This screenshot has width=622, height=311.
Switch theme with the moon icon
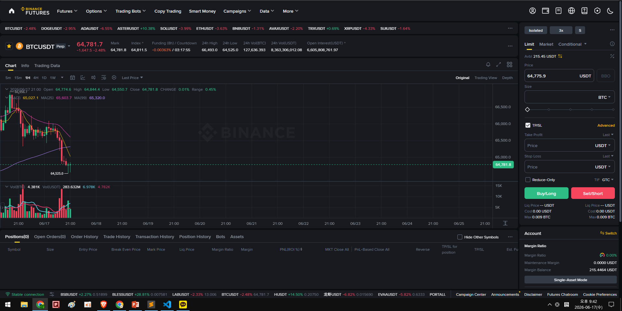[610, 11]
